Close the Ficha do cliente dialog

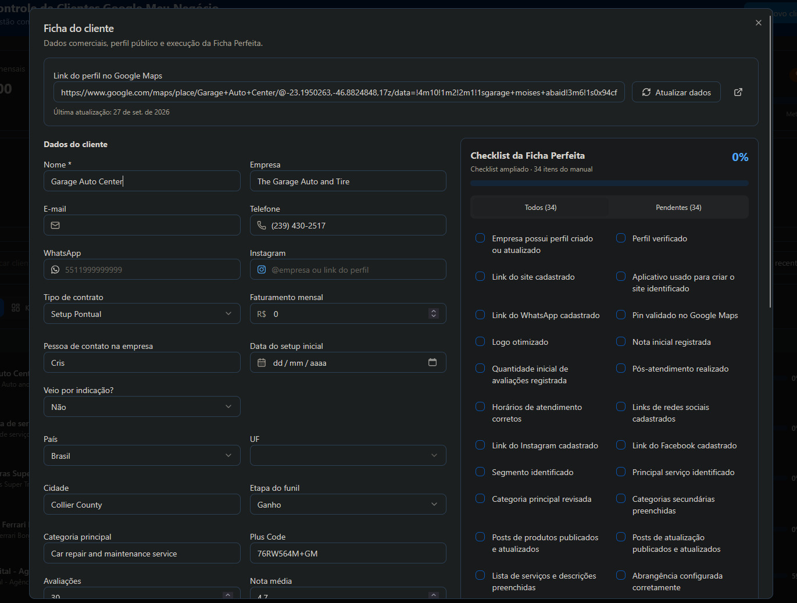pos(759,23)
